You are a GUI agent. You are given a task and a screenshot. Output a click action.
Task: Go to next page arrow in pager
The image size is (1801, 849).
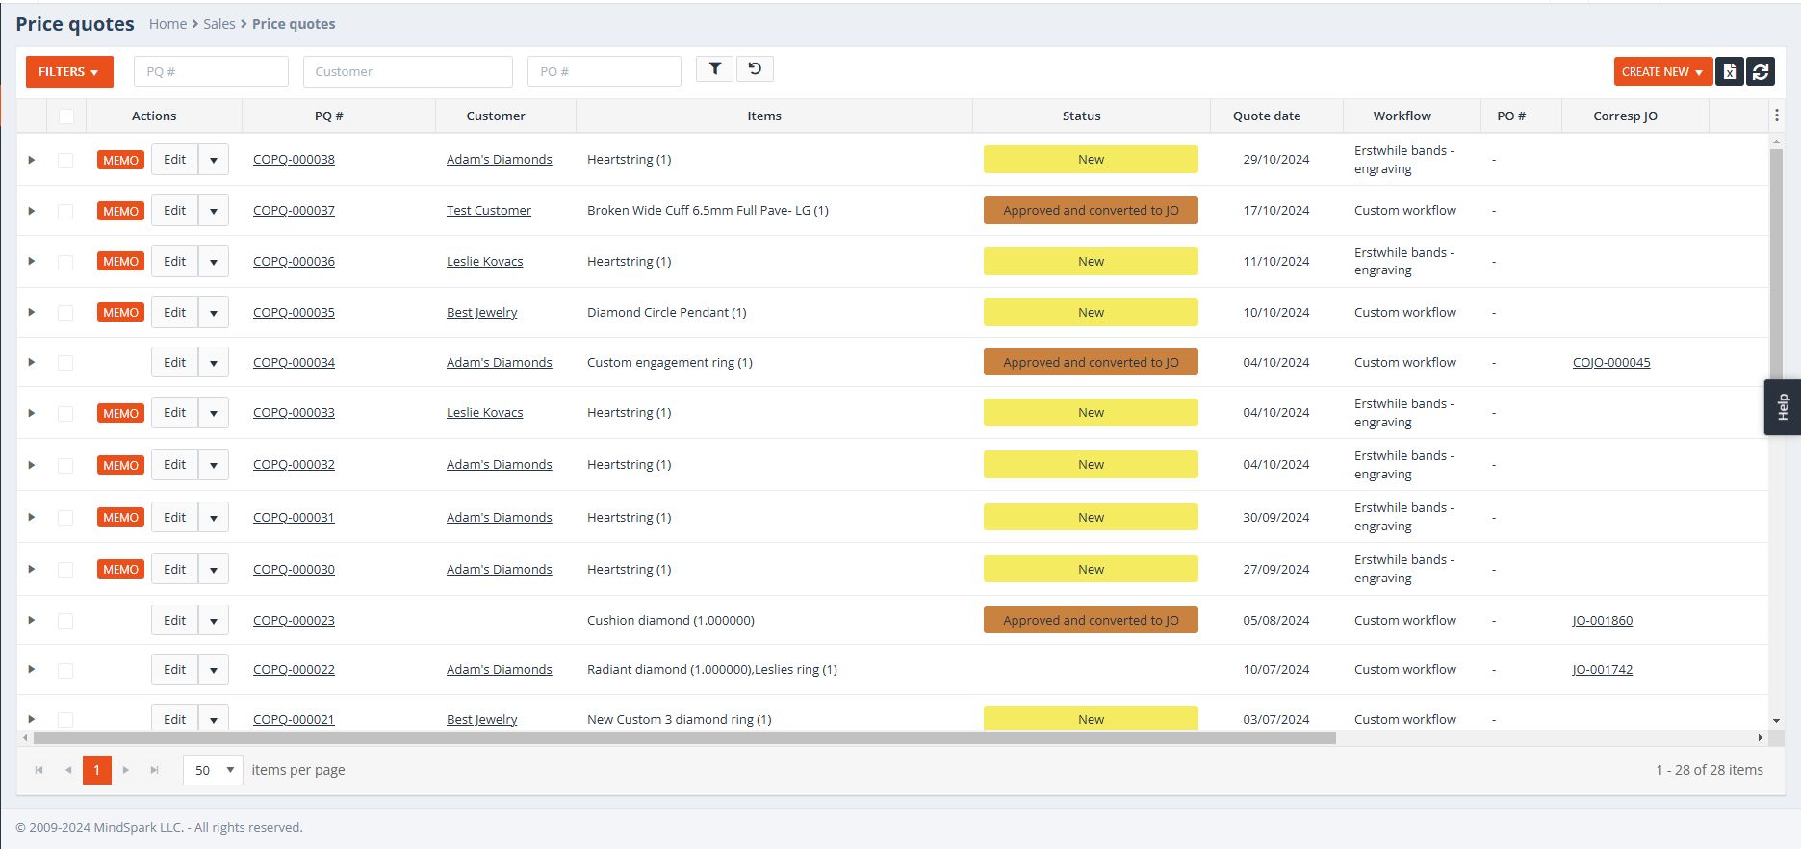pos(126,770)
